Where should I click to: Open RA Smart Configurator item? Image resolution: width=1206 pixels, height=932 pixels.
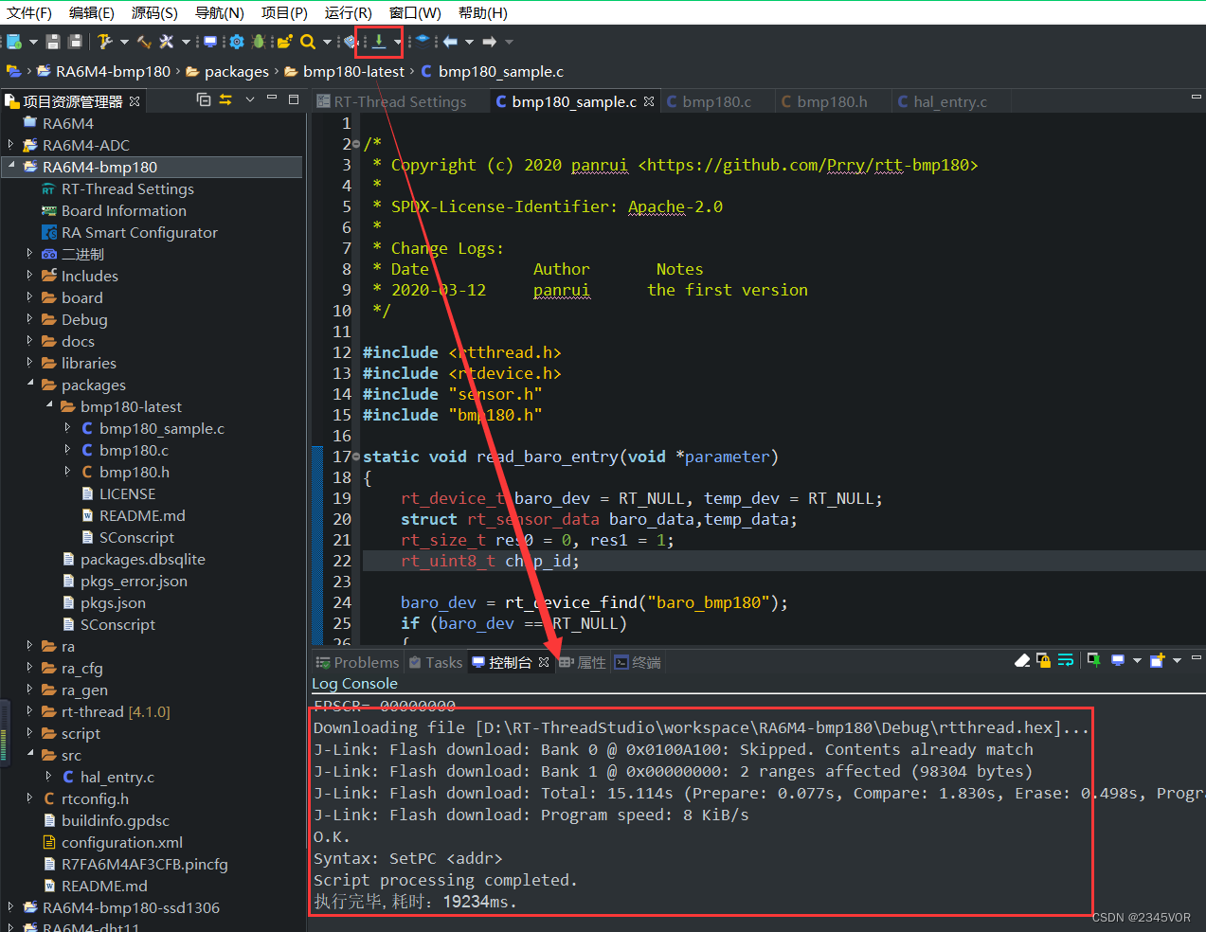click(x=139, y=232)
